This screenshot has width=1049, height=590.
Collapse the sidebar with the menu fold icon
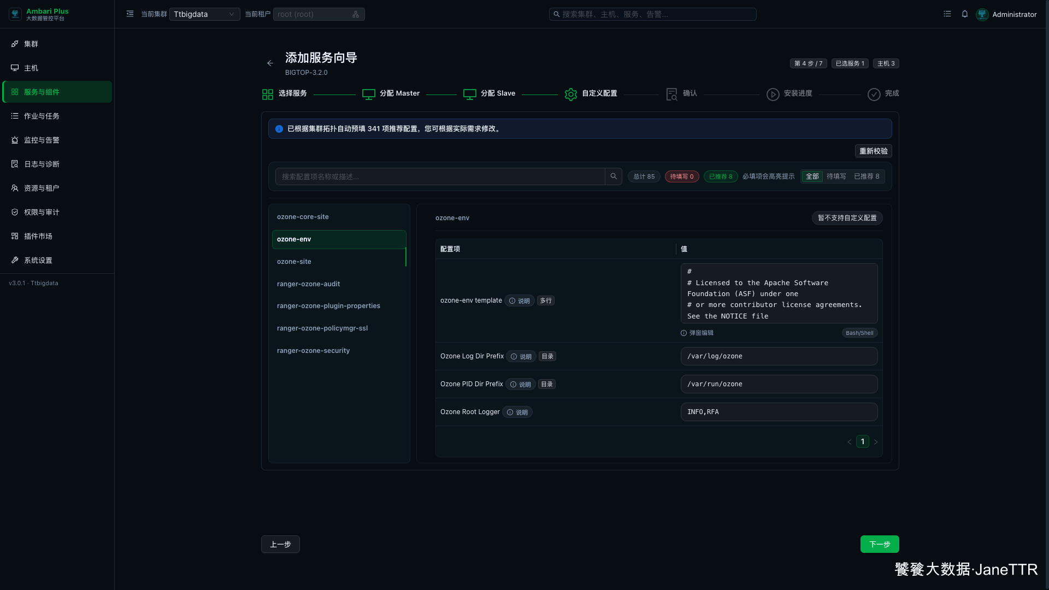click(130, 14)
